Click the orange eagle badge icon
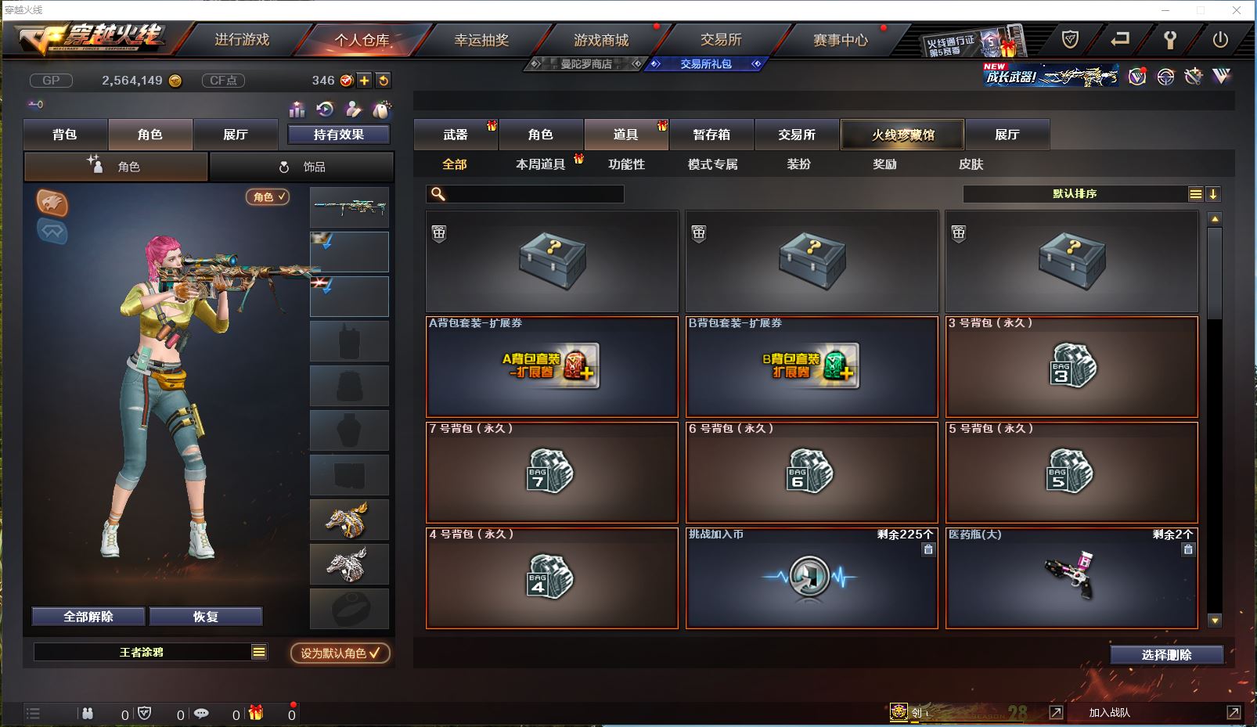 click(x=52, y=203)
